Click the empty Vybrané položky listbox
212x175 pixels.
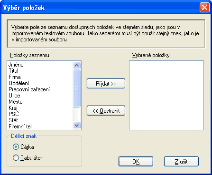click(x=166, y=95)
